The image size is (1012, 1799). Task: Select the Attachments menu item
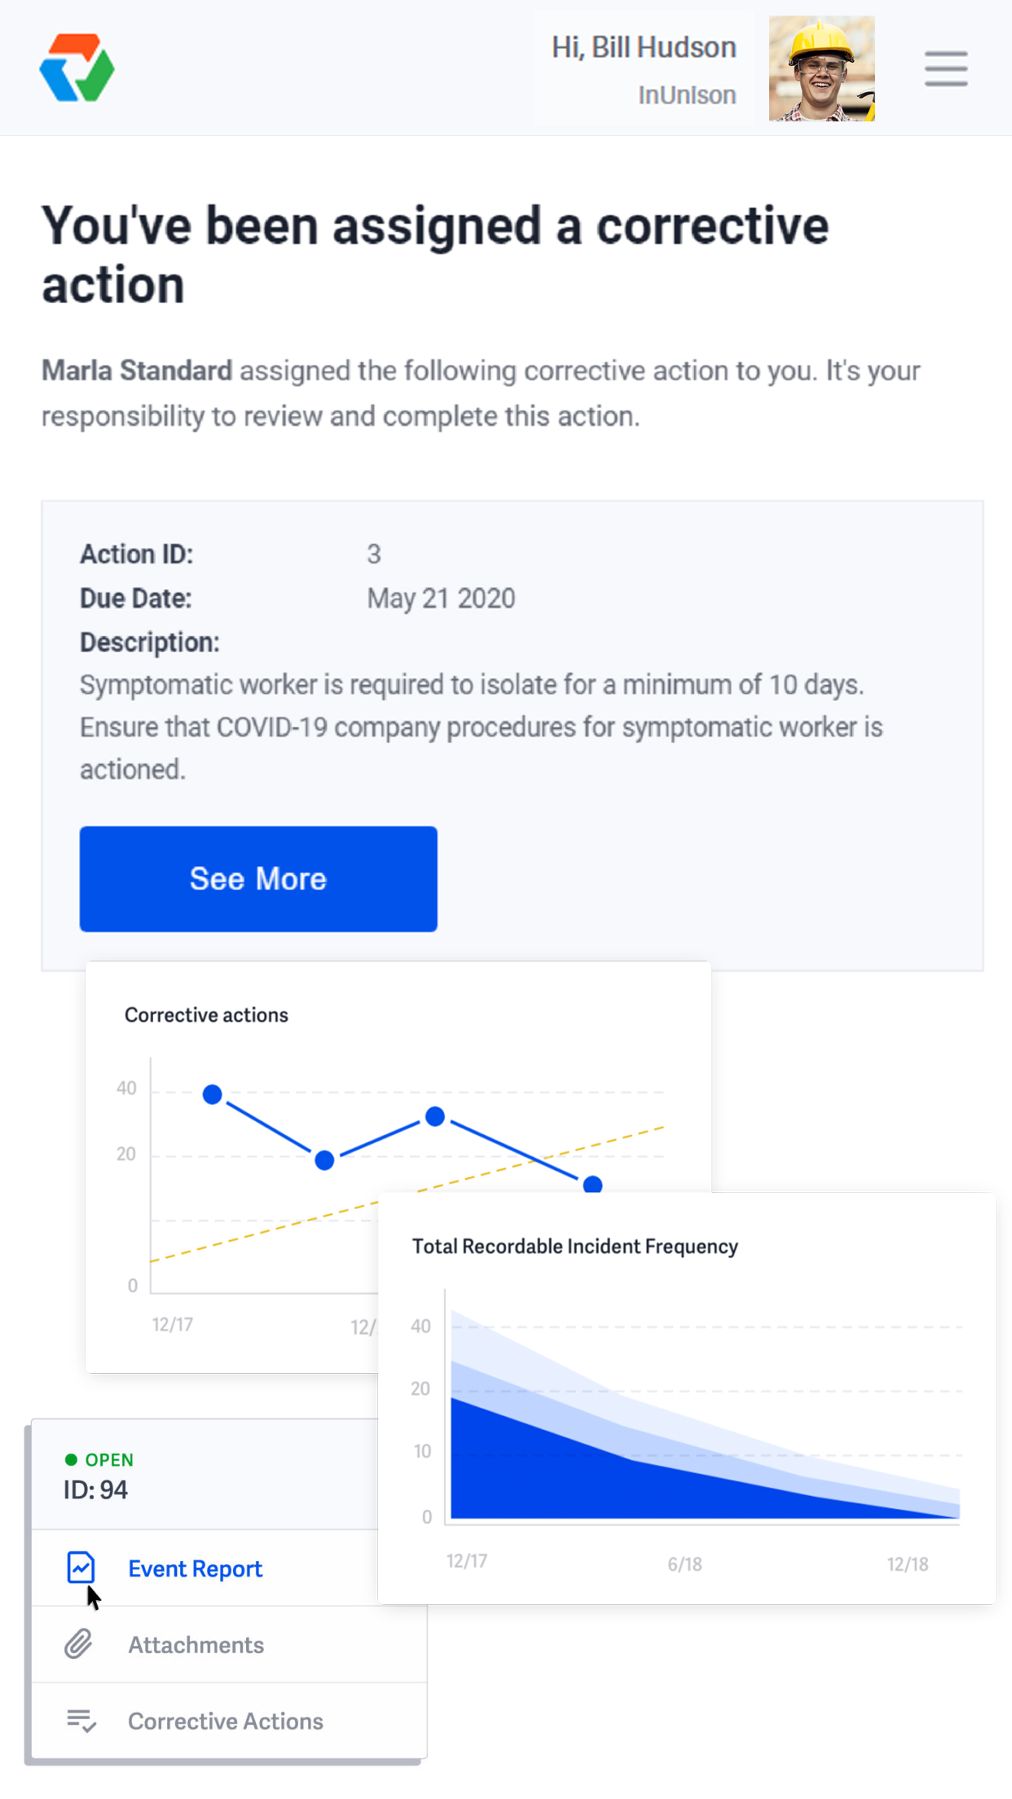pos(196,1645)
